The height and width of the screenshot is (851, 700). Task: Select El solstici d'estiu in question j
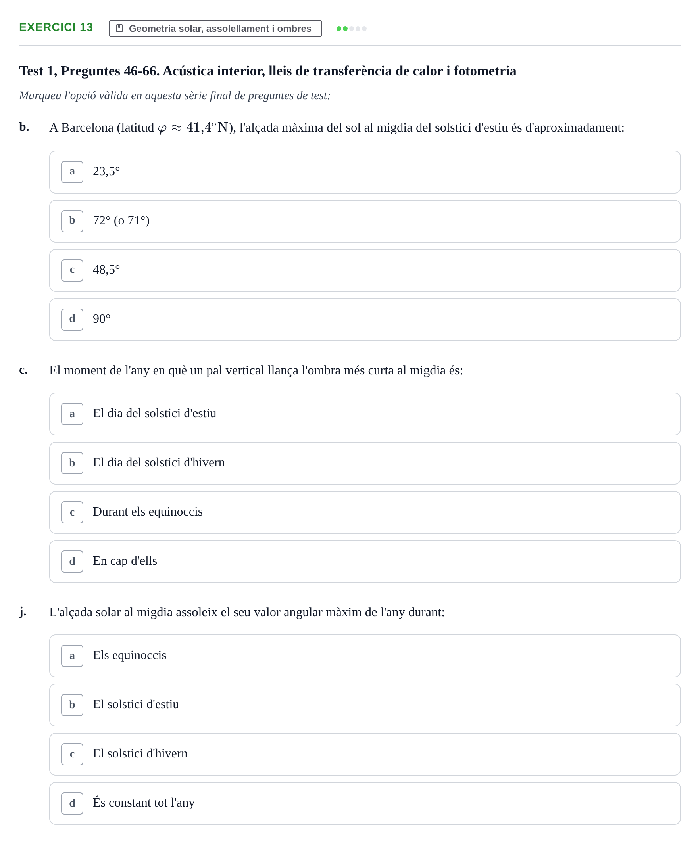click(x=365, y=705)
